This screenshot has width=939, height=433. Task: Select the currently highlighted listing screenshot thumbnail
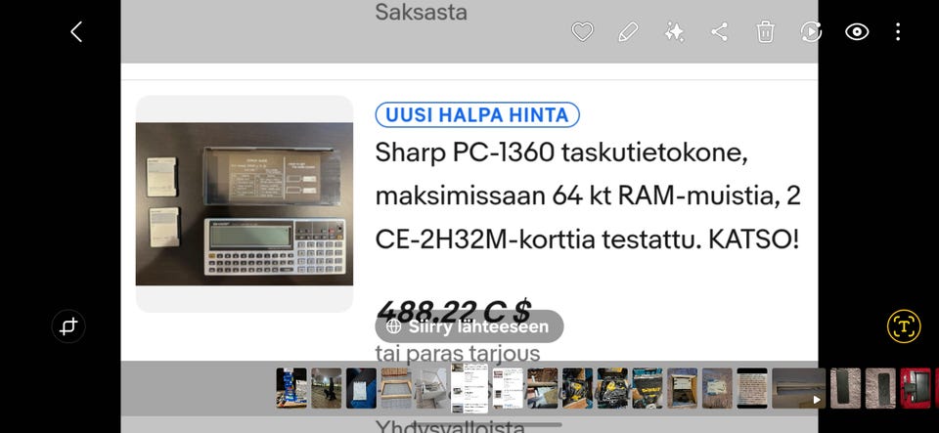pos(469,388)
